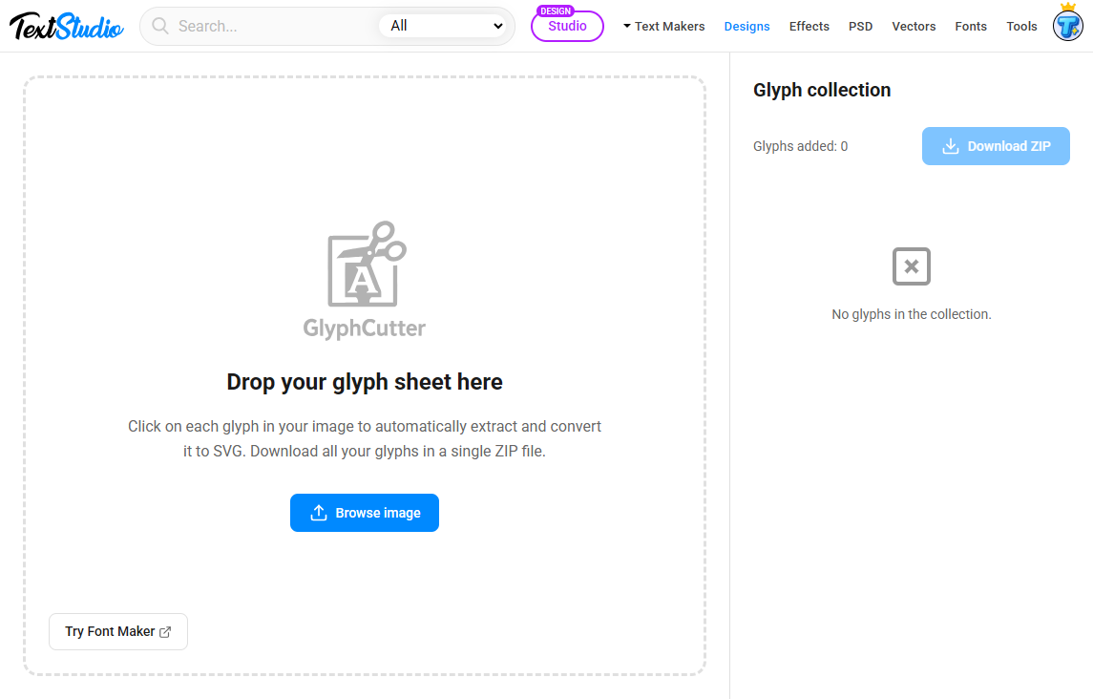
Task: Click the Browse image button
Action: point(365,513)
